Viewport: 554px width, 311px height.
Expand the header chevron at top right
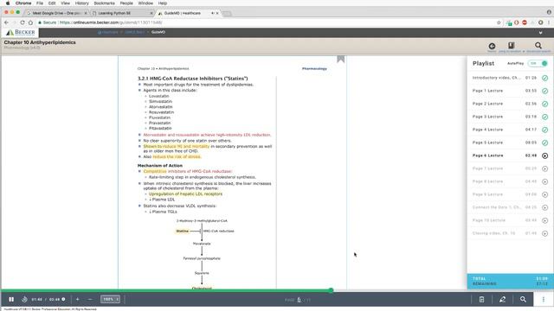(x=540, y=33)
